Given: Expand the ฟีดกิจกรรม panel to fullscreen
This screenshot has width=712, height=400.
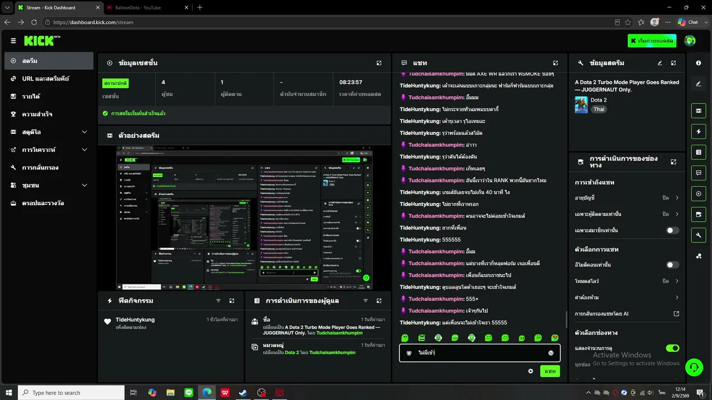Looking at the screenshot, I should tap(232, 301).
